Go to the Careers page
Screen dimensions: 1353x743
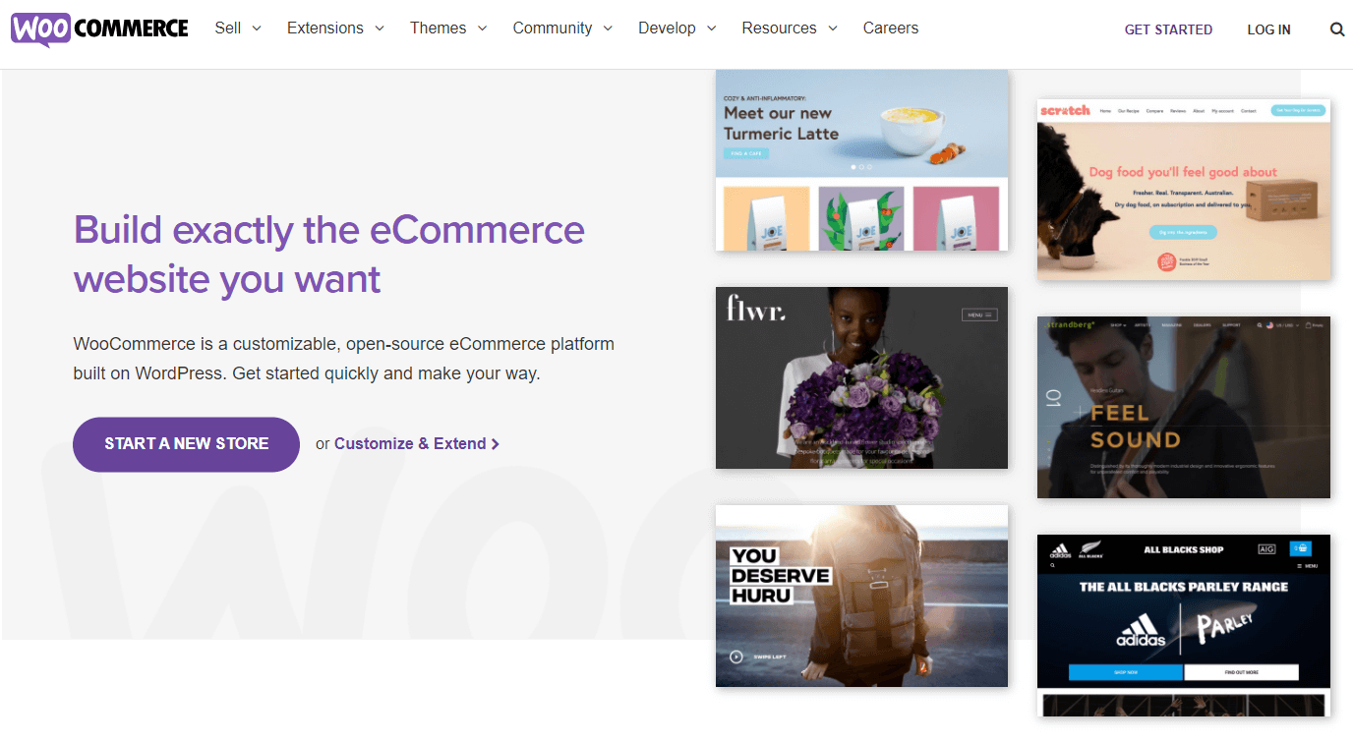point(891,28)
